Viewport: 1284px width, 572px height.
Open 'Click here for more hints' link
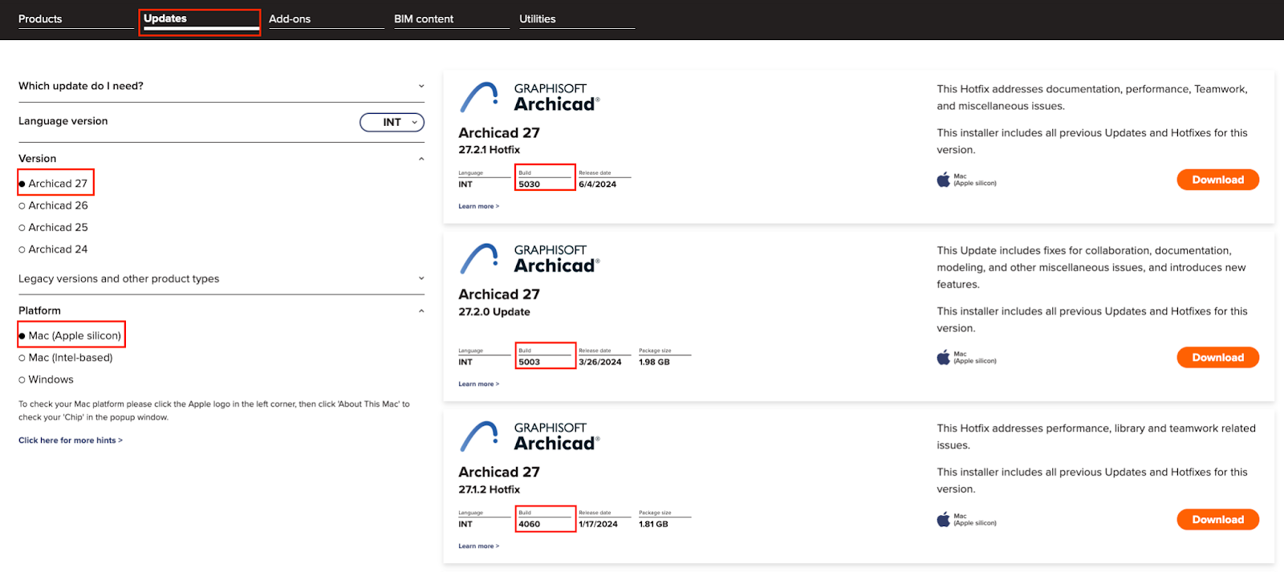[71, 440]
